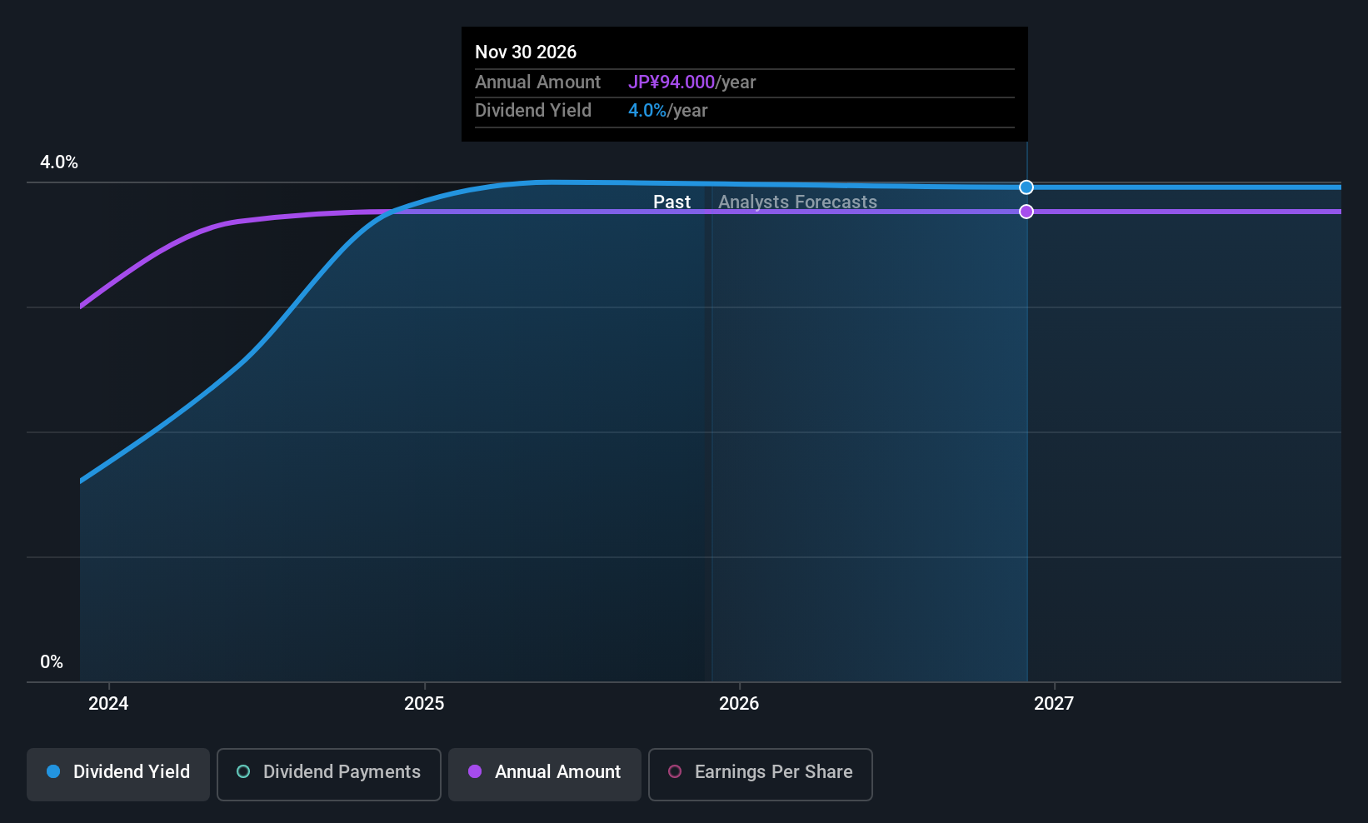The width and height of the screenshot is (1368, 823).
Task: Click the 4.0% y-axis label
Action: 59,162
